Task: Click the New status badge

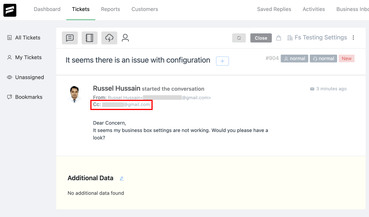Action: (x=347, y=58)
